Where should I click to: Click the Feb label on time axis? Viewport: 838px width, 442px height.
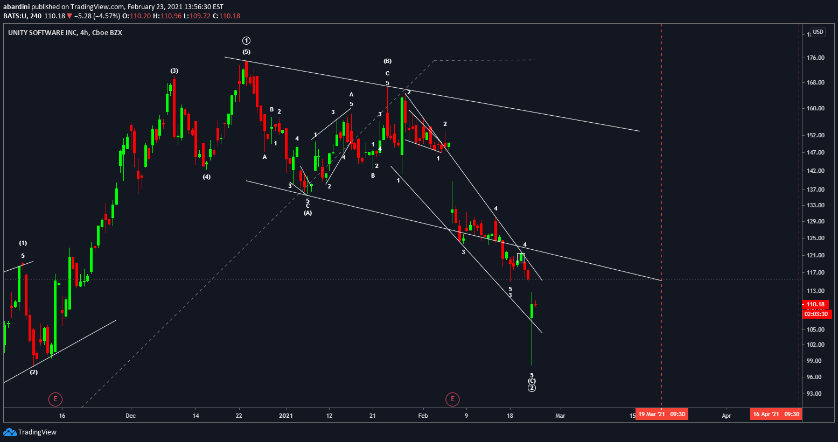click(423, 416)
